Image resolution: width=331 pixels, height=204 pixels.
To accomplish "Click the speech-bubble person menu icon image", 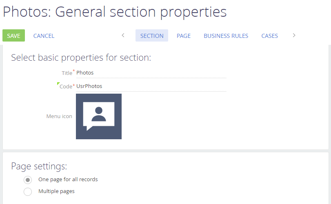I will [x=99, y=116].
